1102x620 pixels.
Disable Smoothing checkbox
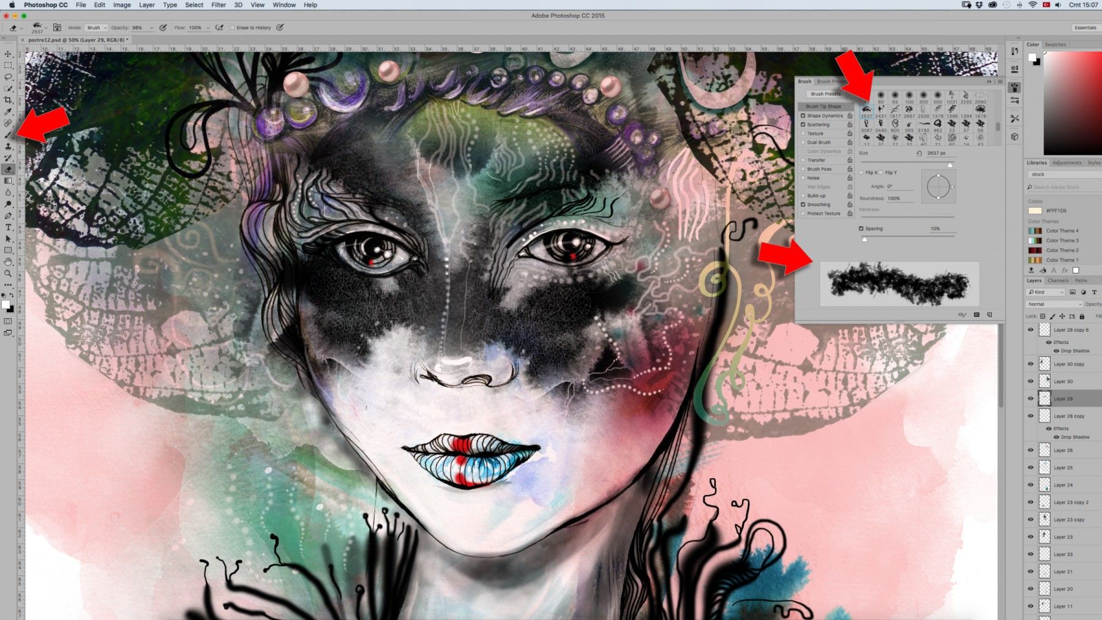pyautogui.click(x=803, y=204)
